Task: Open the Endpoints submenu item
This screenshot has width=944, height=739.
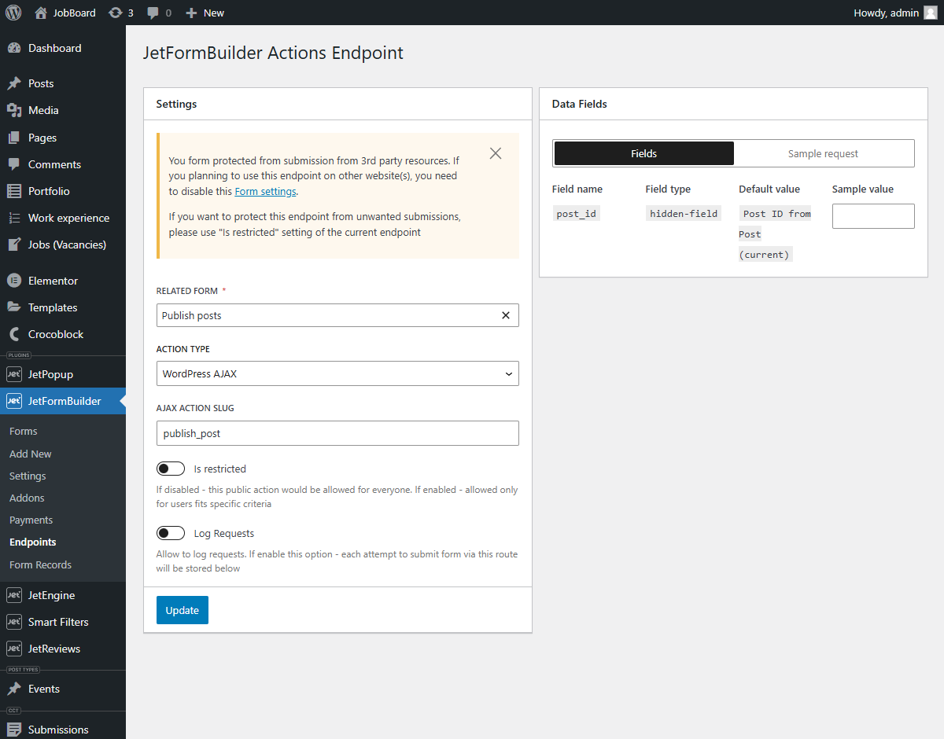Action: point(33,542)
